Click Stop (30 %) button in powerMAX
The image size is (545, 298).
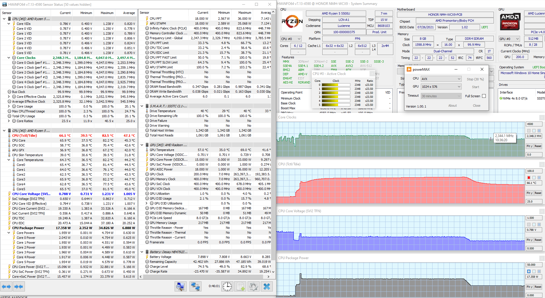coord(475,79)
